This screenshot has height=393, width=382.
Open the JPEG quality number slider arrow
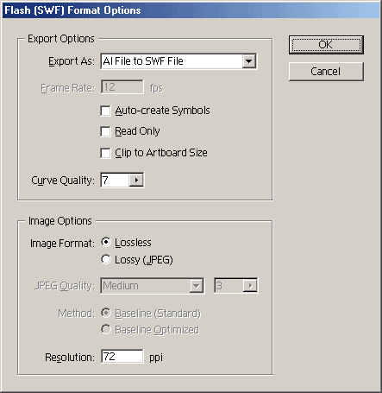click(250, 286)
